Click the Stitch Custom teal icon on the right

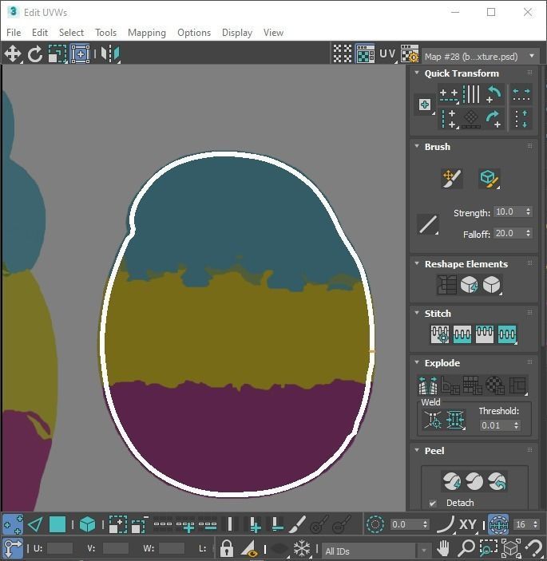click(507, 334)
